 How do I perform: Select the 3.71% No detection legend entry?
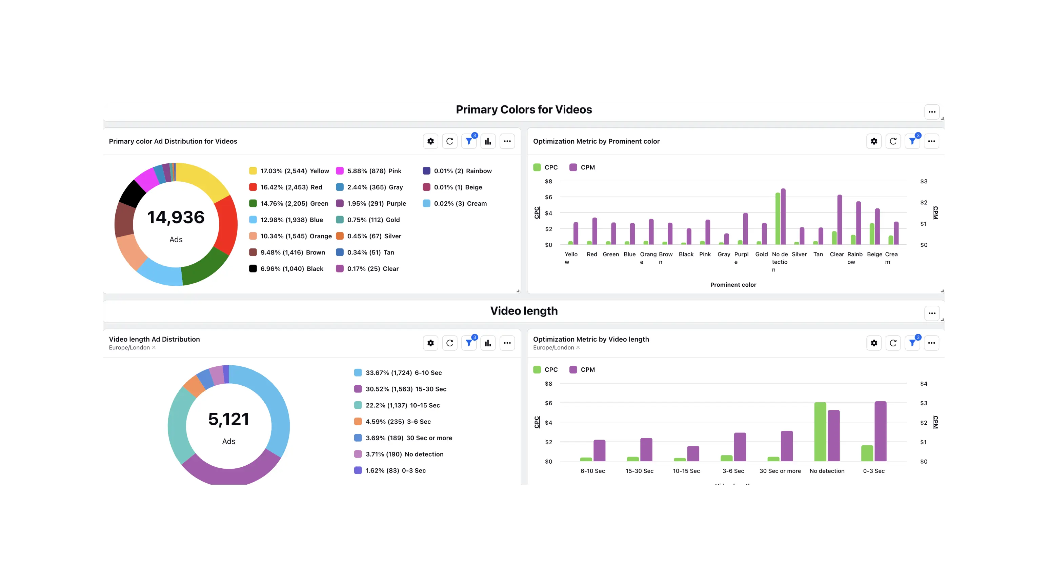coord(399,454)
